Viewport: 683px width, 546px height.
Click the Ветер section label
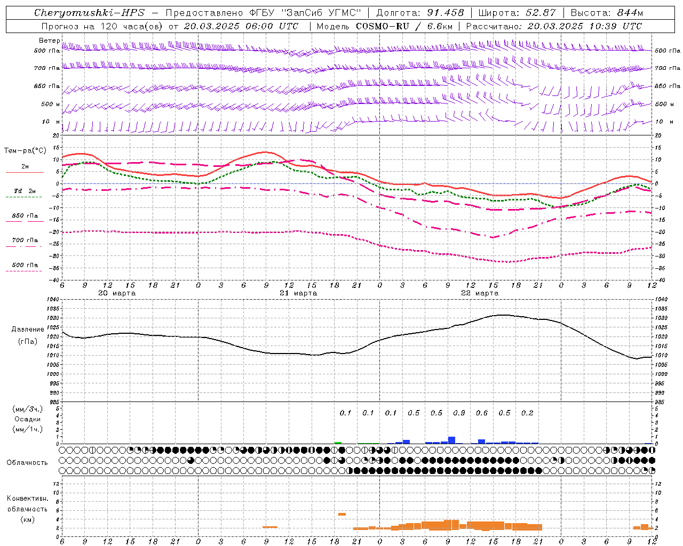pos(49,41)
